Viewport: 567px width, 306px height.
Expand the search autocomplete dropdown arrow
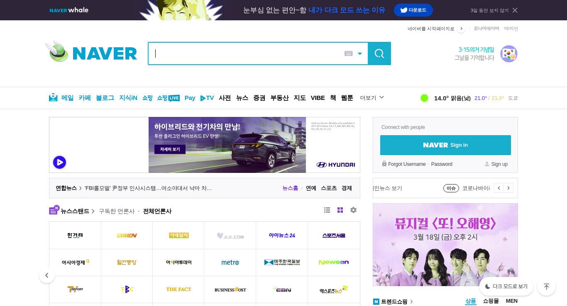click(x=360, y=53)
